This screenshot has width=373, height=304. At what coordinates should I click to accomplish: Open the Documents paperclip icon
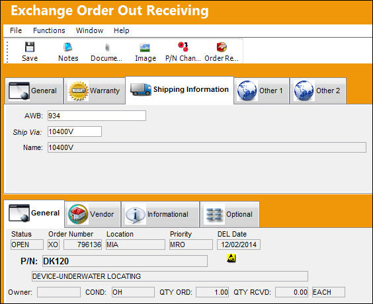[x=107, y=48]
